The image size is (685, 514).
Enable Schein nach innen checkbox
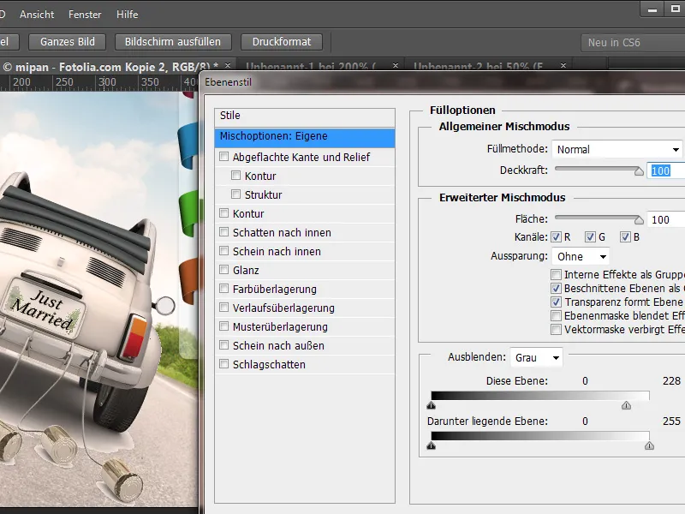223,250
